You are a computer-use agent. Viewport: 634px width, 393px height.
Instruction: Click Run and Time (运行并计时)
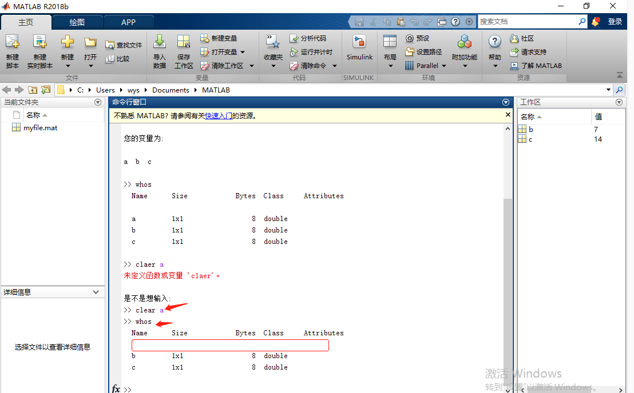pyautogui.click(x=311, y=52)
